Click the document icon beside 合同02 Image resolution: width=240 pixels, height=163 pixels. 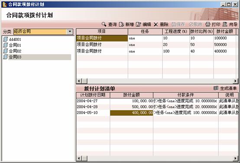click(5, 51)
